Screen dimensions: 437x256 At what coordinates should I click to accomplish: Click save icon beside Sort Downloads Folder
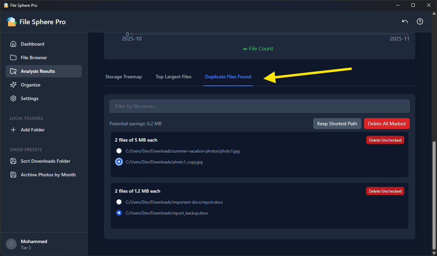point(13,161)
